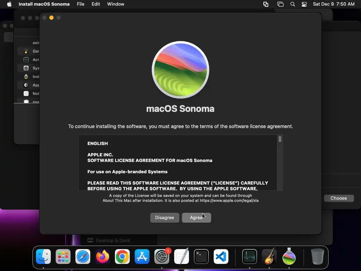Click 'For use on Apple-branded Systems' text
This screenshot has width=361, height=271.
click(x=127, y=172)
